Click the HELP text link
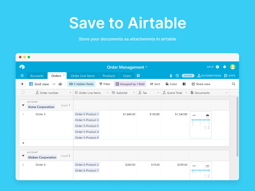This screenshot has height=191, width=255. [x=210, y=67]
